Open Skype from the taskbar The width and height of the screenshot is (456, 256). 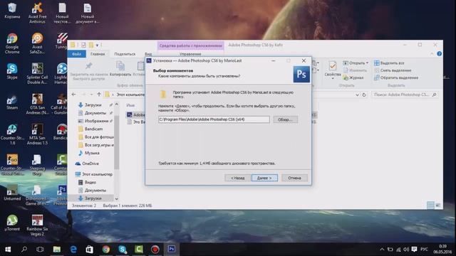[123, 250]
